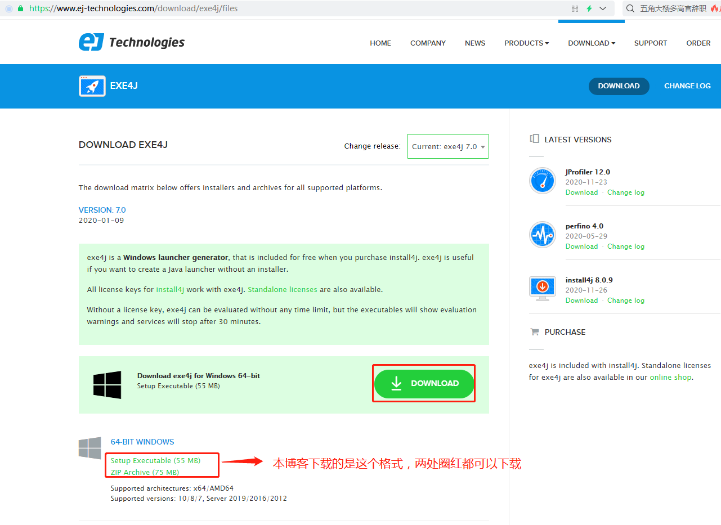Click the JProfiler 12.0 title
The image size is (721, 525).
pyautogui.click(x=588, y=172)
